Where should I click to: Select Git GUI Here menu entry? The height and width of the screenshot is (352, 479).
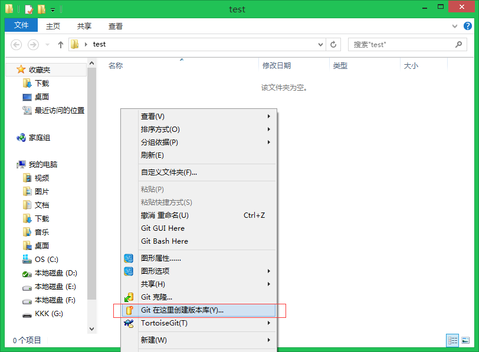click(163, 228)
